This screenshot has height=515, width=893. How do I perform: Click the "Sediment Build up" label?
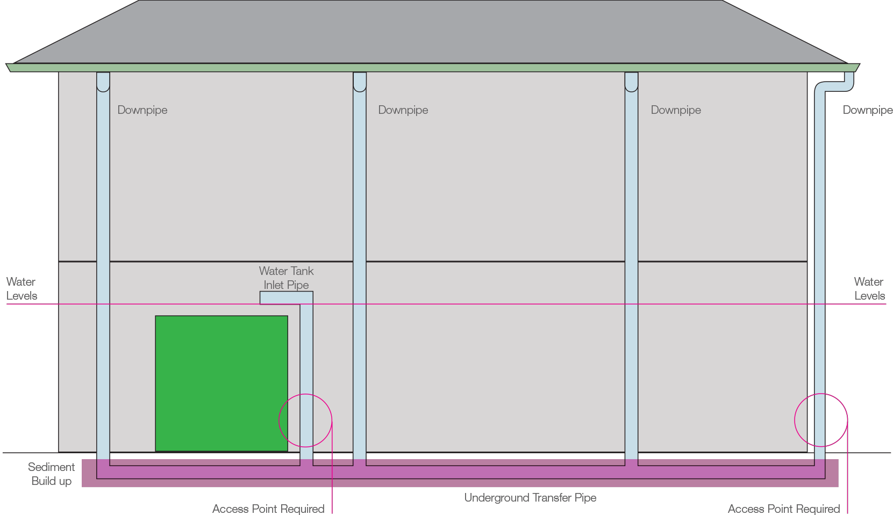pos(51,474)
